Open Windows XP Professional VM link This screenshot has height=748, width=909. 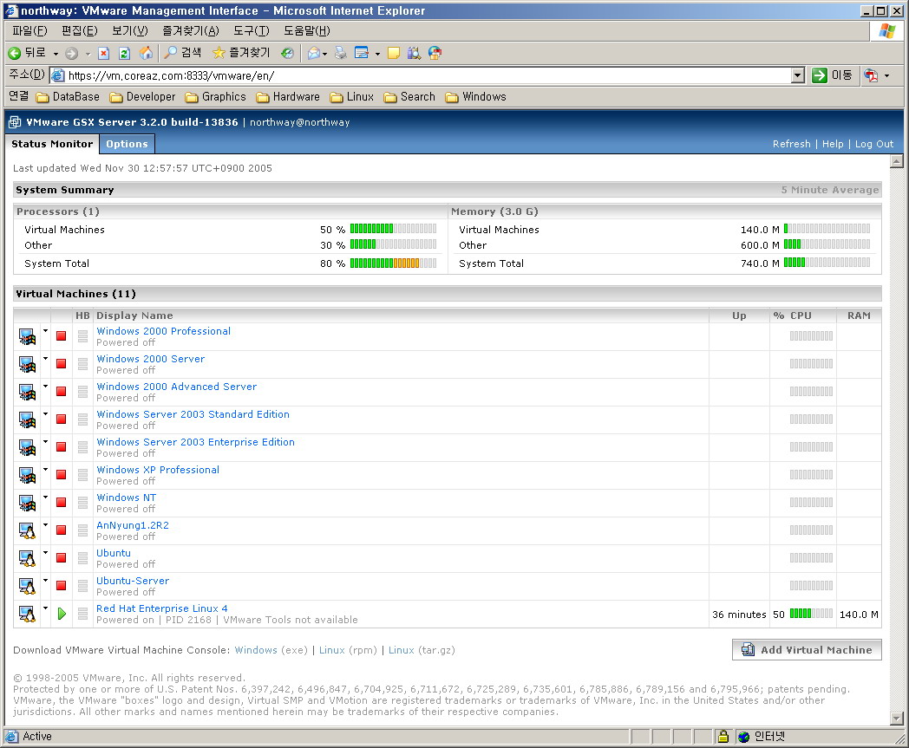(158, 470)
